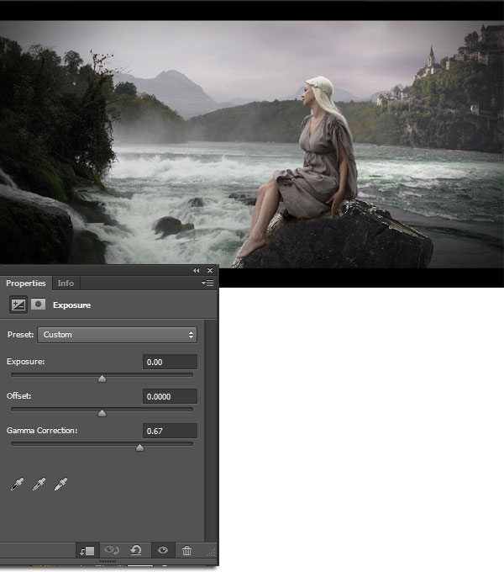Image resolution: width=504 pixels, height=572 pixels.
Task: Click the Gamma Correction slider handle
Action: click(x=139, y=448)
